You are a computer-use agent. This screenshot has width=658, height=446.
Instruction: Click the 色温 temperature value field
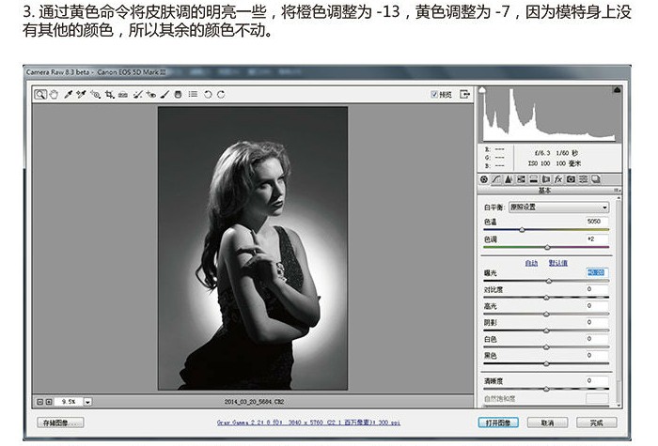click(596, 222)
